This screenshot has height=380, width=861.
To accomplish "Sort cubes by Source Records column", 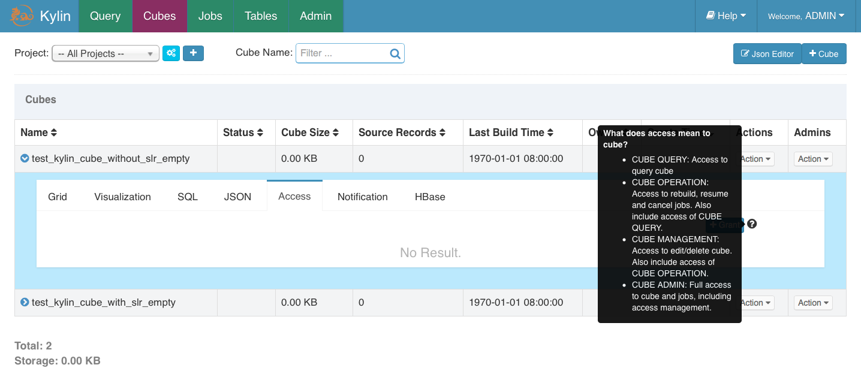I will pos(442,132).
